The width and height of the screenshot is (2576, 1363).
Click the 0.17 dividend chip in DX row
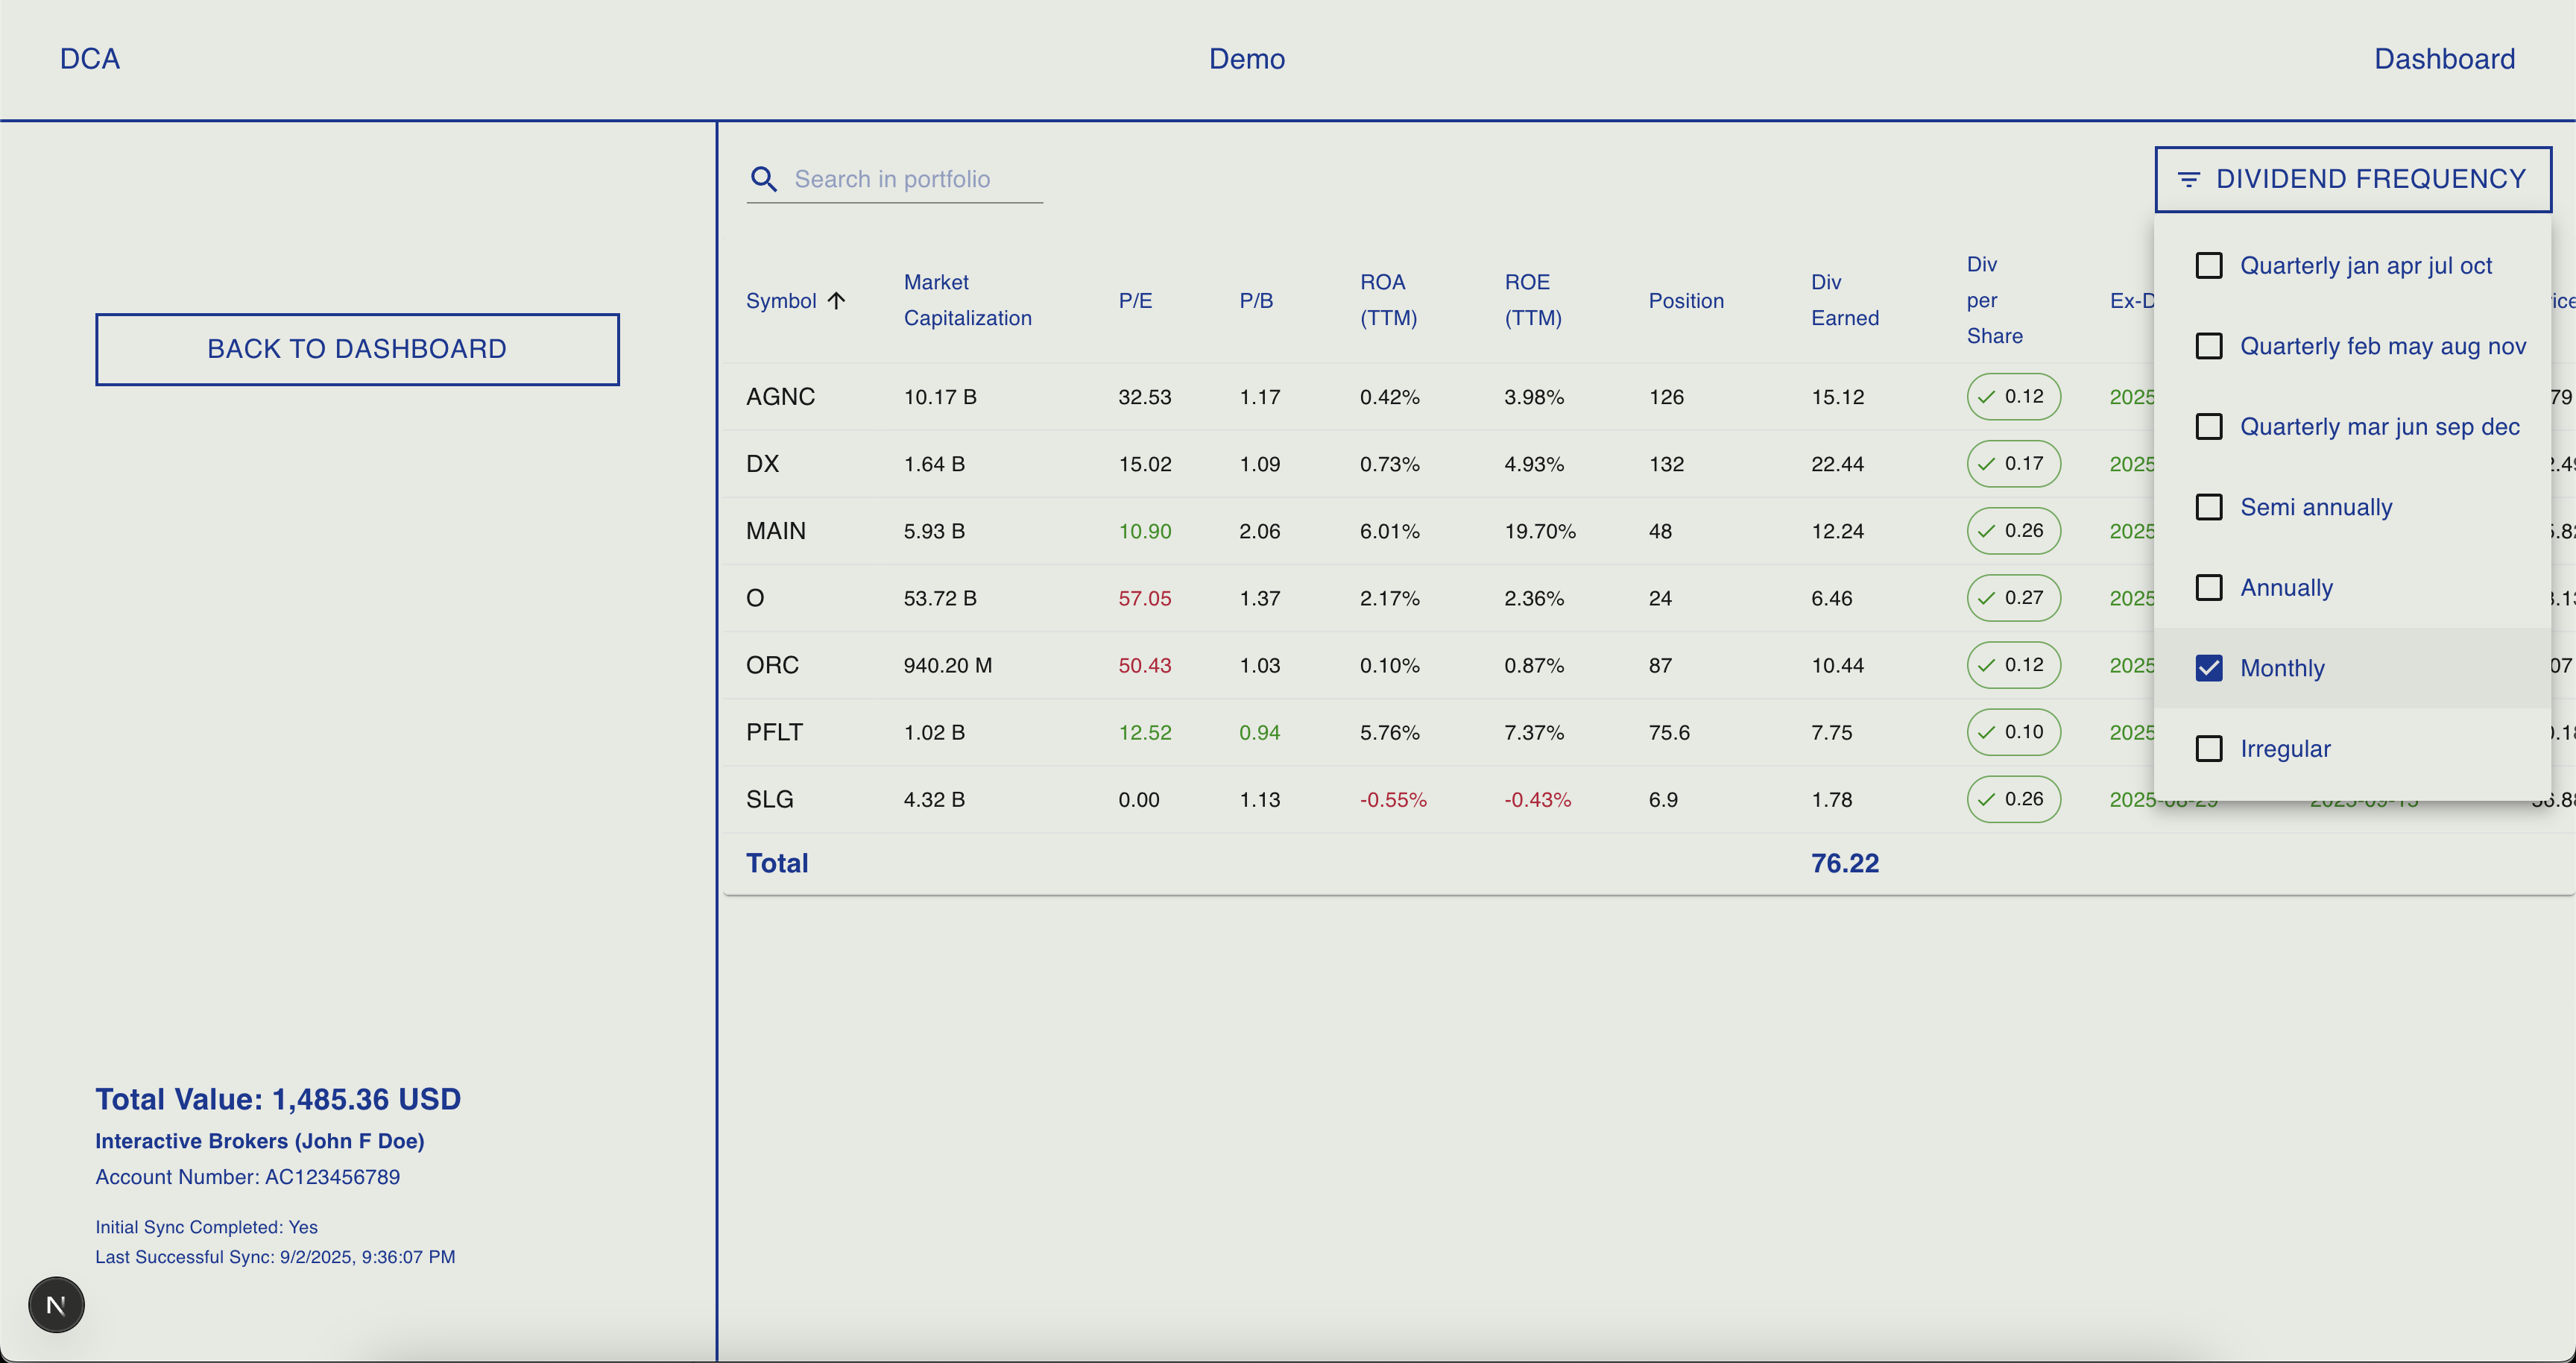coord(2013,463)
